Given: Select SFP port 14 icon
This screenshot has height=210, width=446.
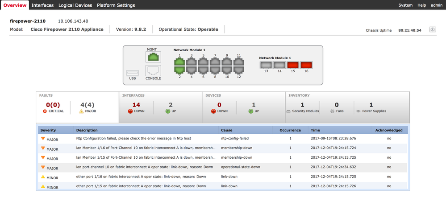Looking at the screenshot, I should coord(279,65).
